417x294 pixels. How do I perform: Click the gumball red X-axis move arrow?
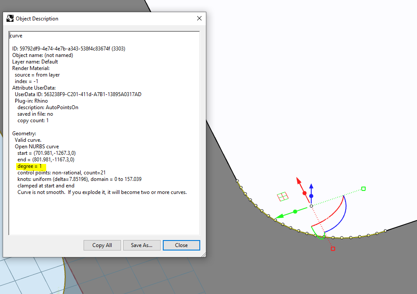point(299,181)
